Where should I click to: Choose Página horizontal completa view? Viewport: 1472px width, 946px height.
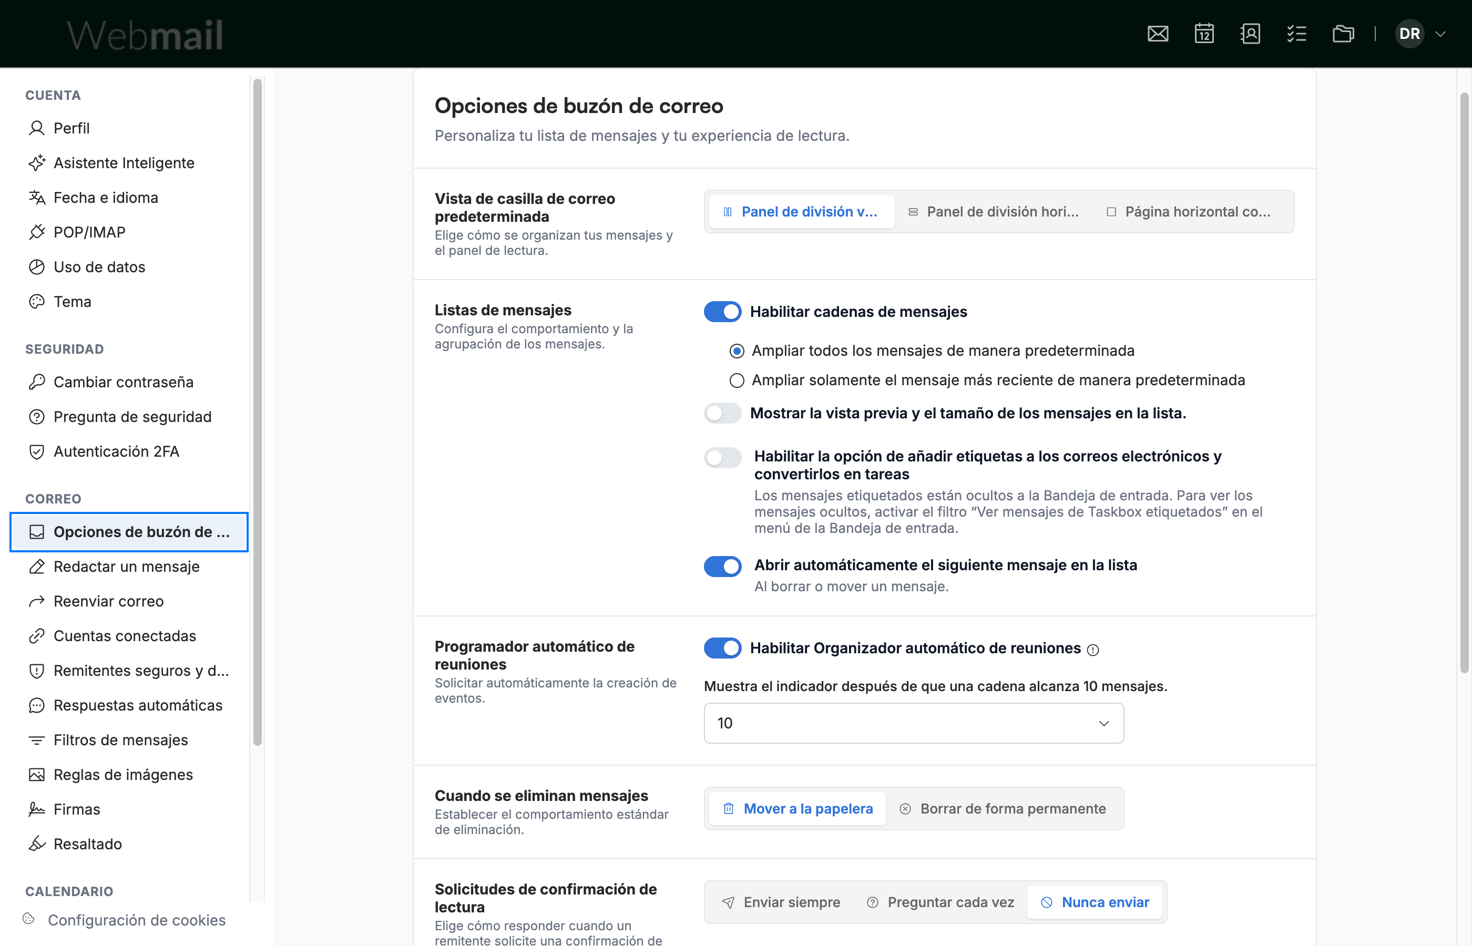click(1191, 212)
